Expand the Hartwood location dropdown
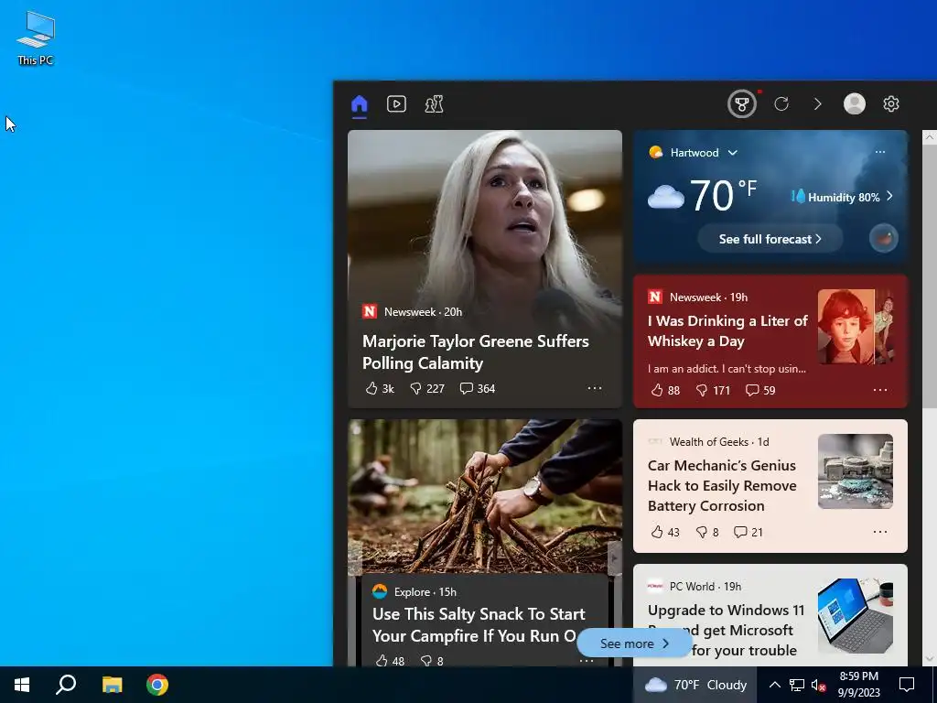The image size is (937, 703). coord(733,153)
